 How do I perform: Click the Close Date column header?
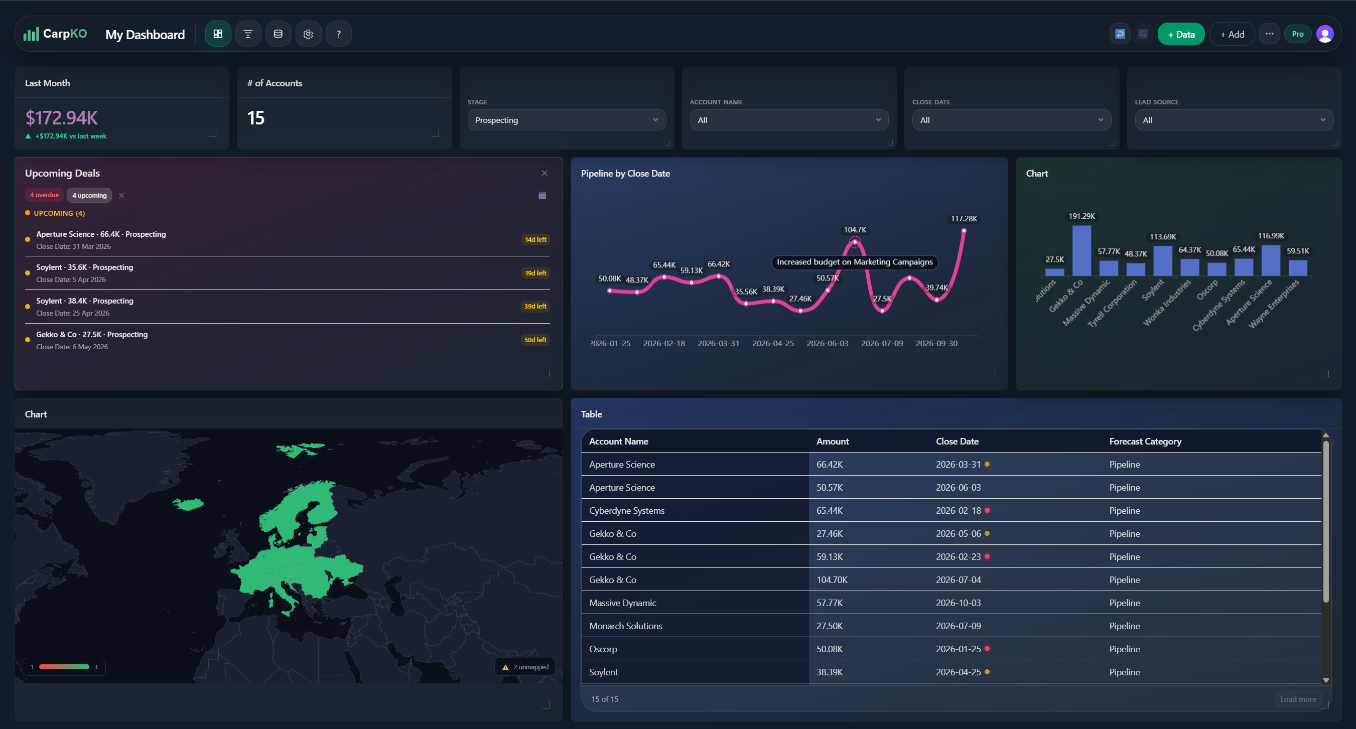pyautogui.click(x=957, y=442)
